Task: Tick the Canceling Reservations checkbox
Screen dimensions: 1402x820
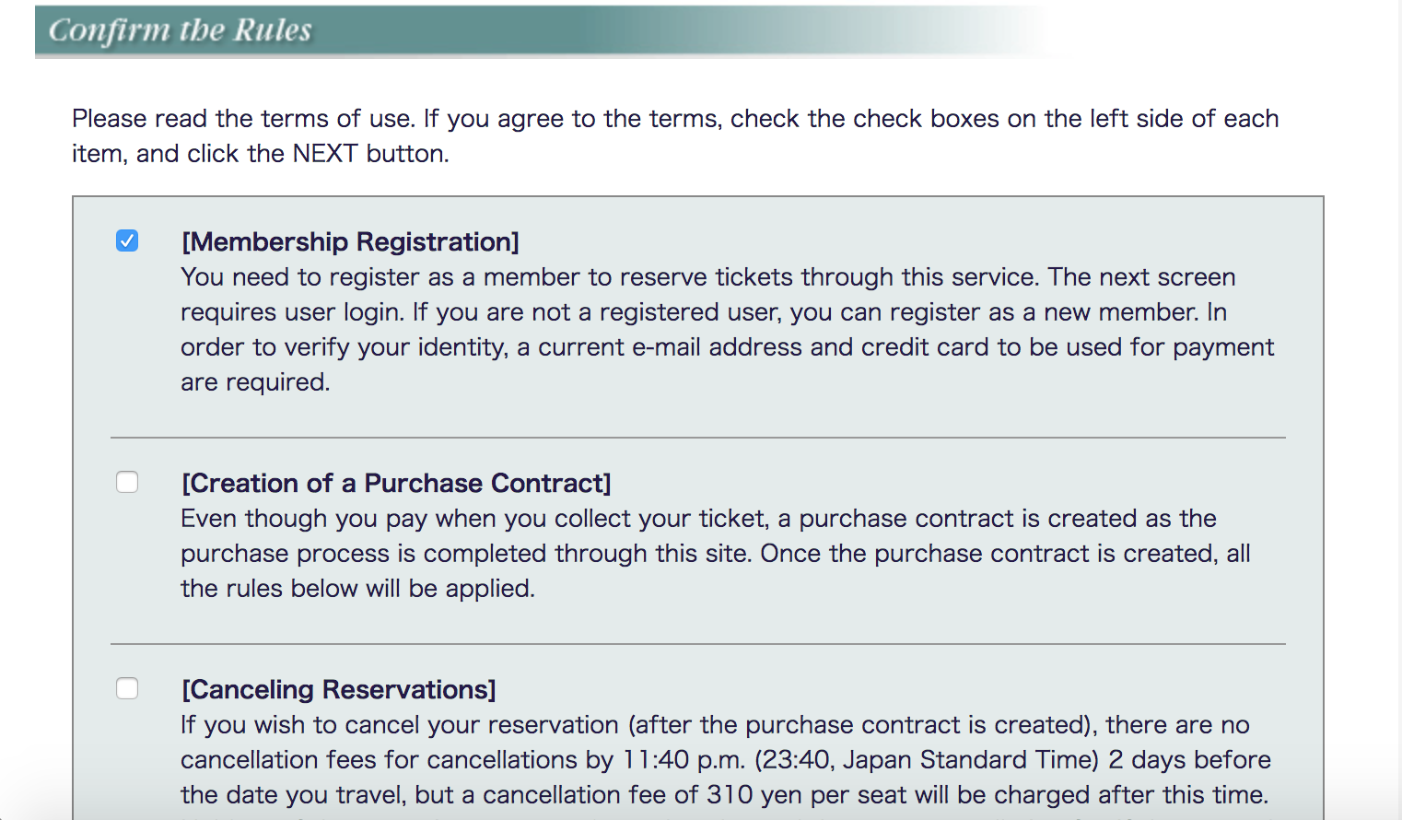Action: 127,689
